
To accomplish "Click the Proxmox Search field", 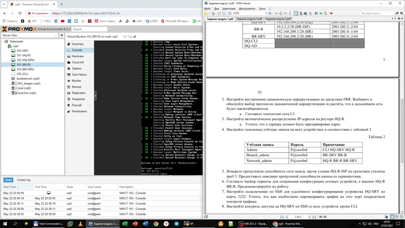I will click(89, 29).
